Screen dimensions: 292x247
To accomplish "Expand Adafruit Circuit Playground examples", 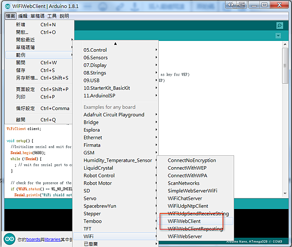I will (x=115, y=114).
